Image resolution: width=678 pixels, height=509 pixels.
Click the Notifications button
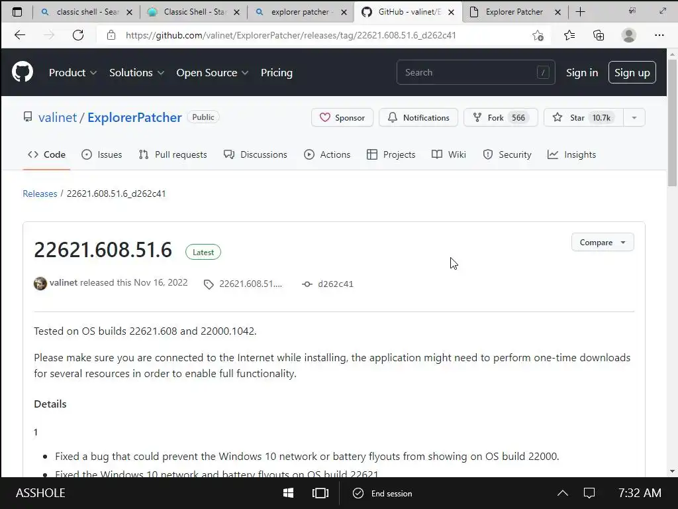click(x=418, y=117)
